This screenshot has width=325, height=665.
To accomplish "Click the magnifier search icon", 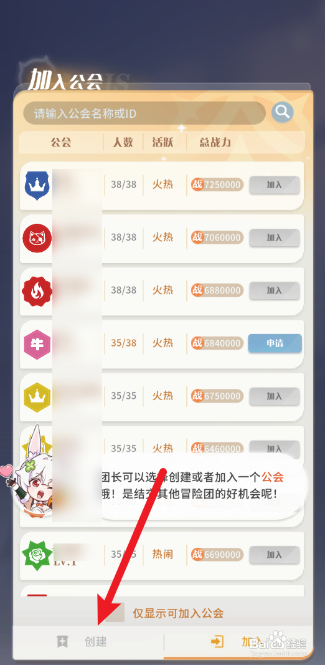I will (282, 112).
